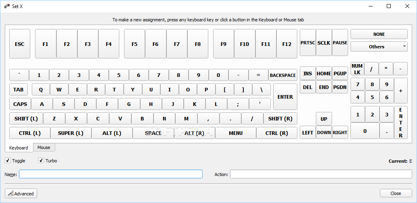Select the numpad 0 key
417x203 pixels.
365,131
